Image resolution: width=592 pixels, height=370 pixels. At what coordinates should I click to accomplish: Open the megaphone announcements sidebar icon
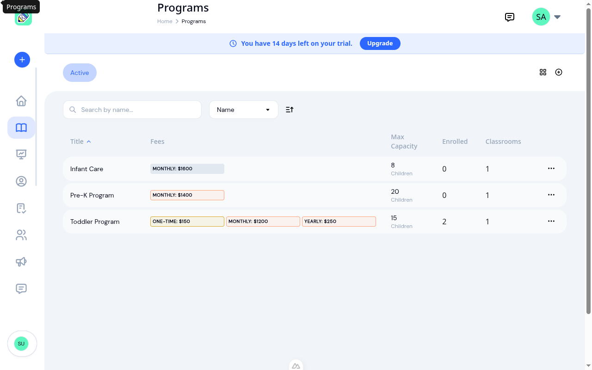(21, 262)
